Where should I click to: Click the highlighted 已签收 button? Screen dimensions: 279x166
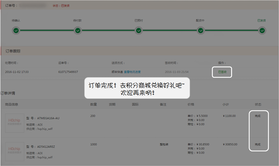222,72
